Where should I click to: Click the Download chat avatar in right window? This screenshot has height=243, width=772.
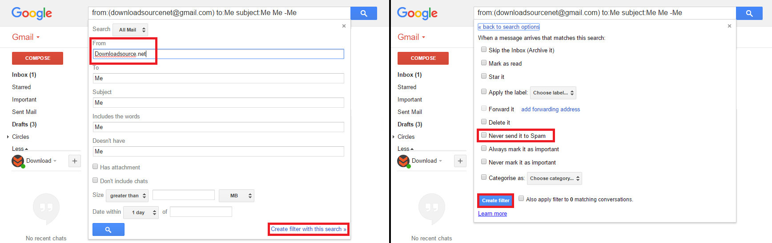coord(403,161)
